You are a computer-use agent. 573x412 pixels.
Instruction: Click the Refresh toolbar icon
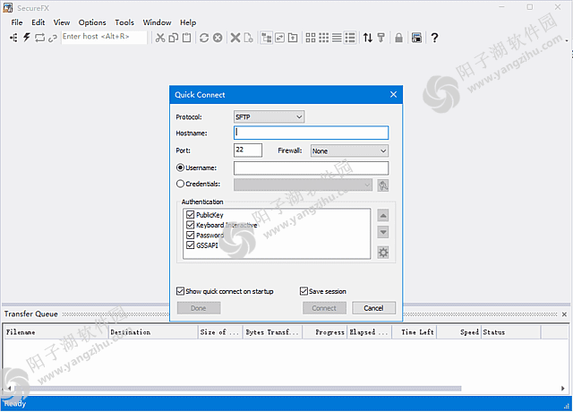(204, 38)
